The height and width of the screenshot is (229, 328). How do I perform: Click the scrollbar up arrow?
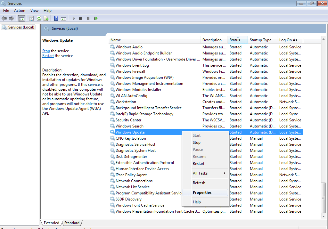324,39
